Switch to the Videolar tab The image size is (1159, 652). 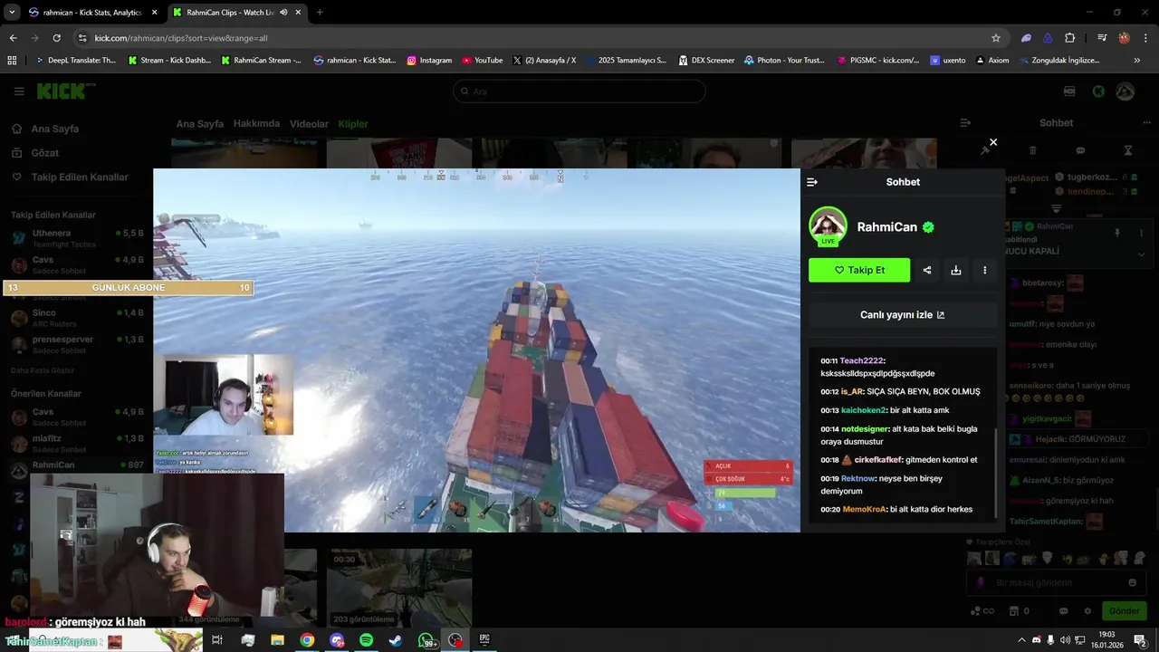coord(309,124)
